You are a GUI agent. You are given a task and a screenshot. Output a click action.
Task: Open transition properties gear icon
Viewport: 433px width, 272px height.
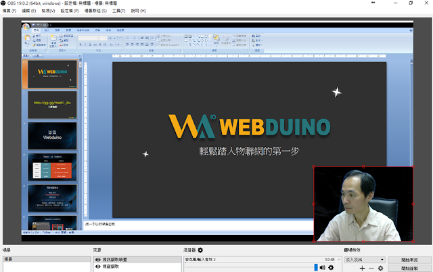pos(380,268)
